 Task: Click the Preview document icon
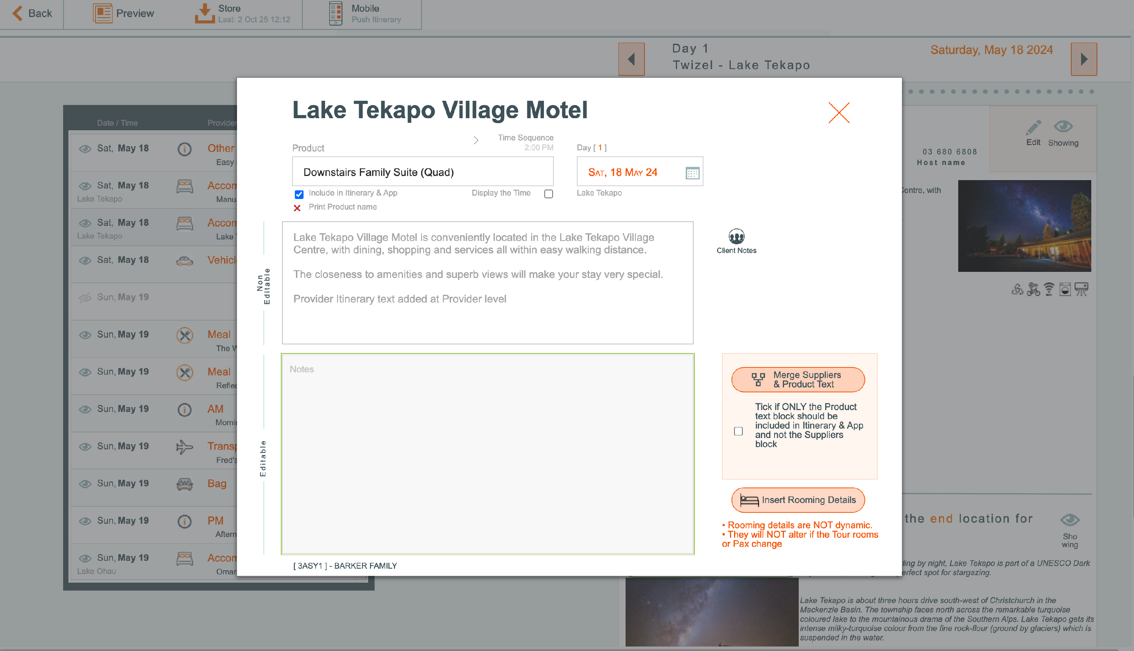coord(102,13)
